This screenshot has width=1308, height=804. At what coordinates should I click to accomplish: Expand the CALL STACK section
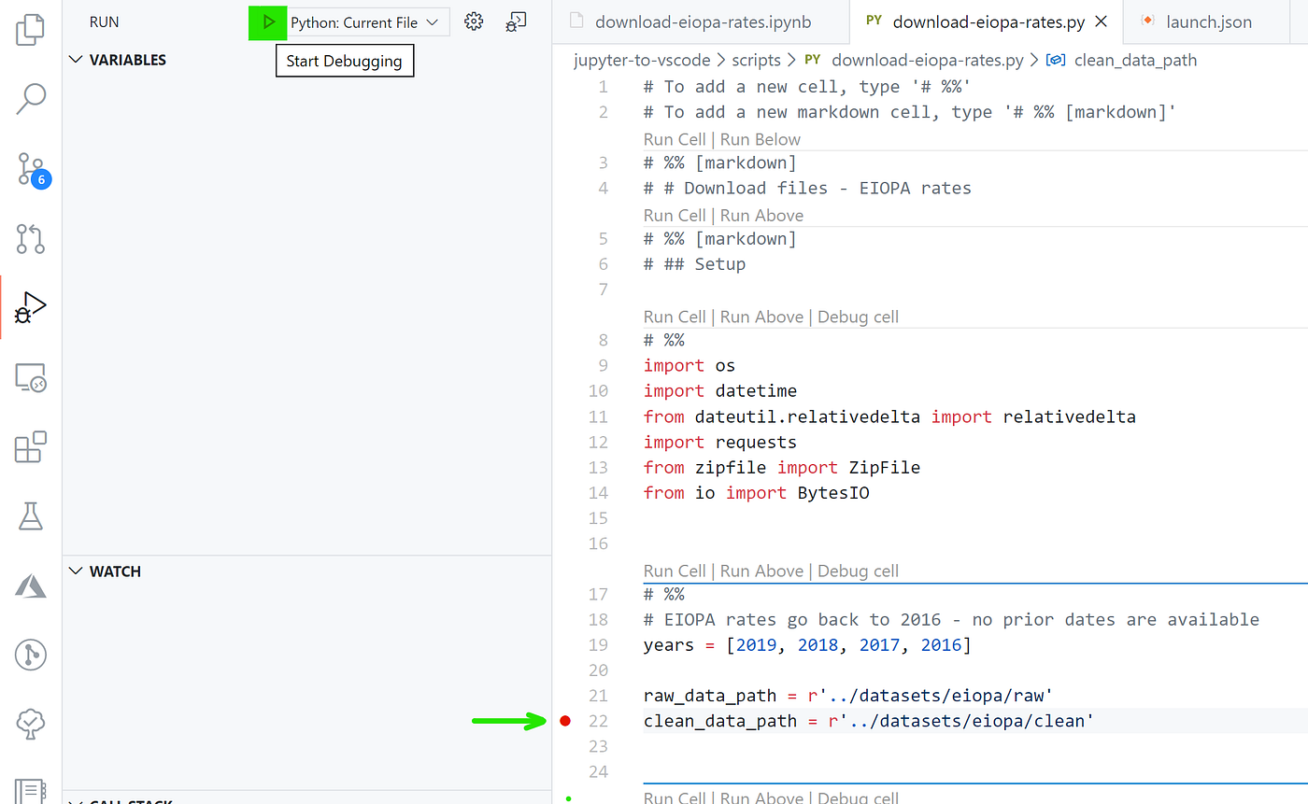coord(76,800)
